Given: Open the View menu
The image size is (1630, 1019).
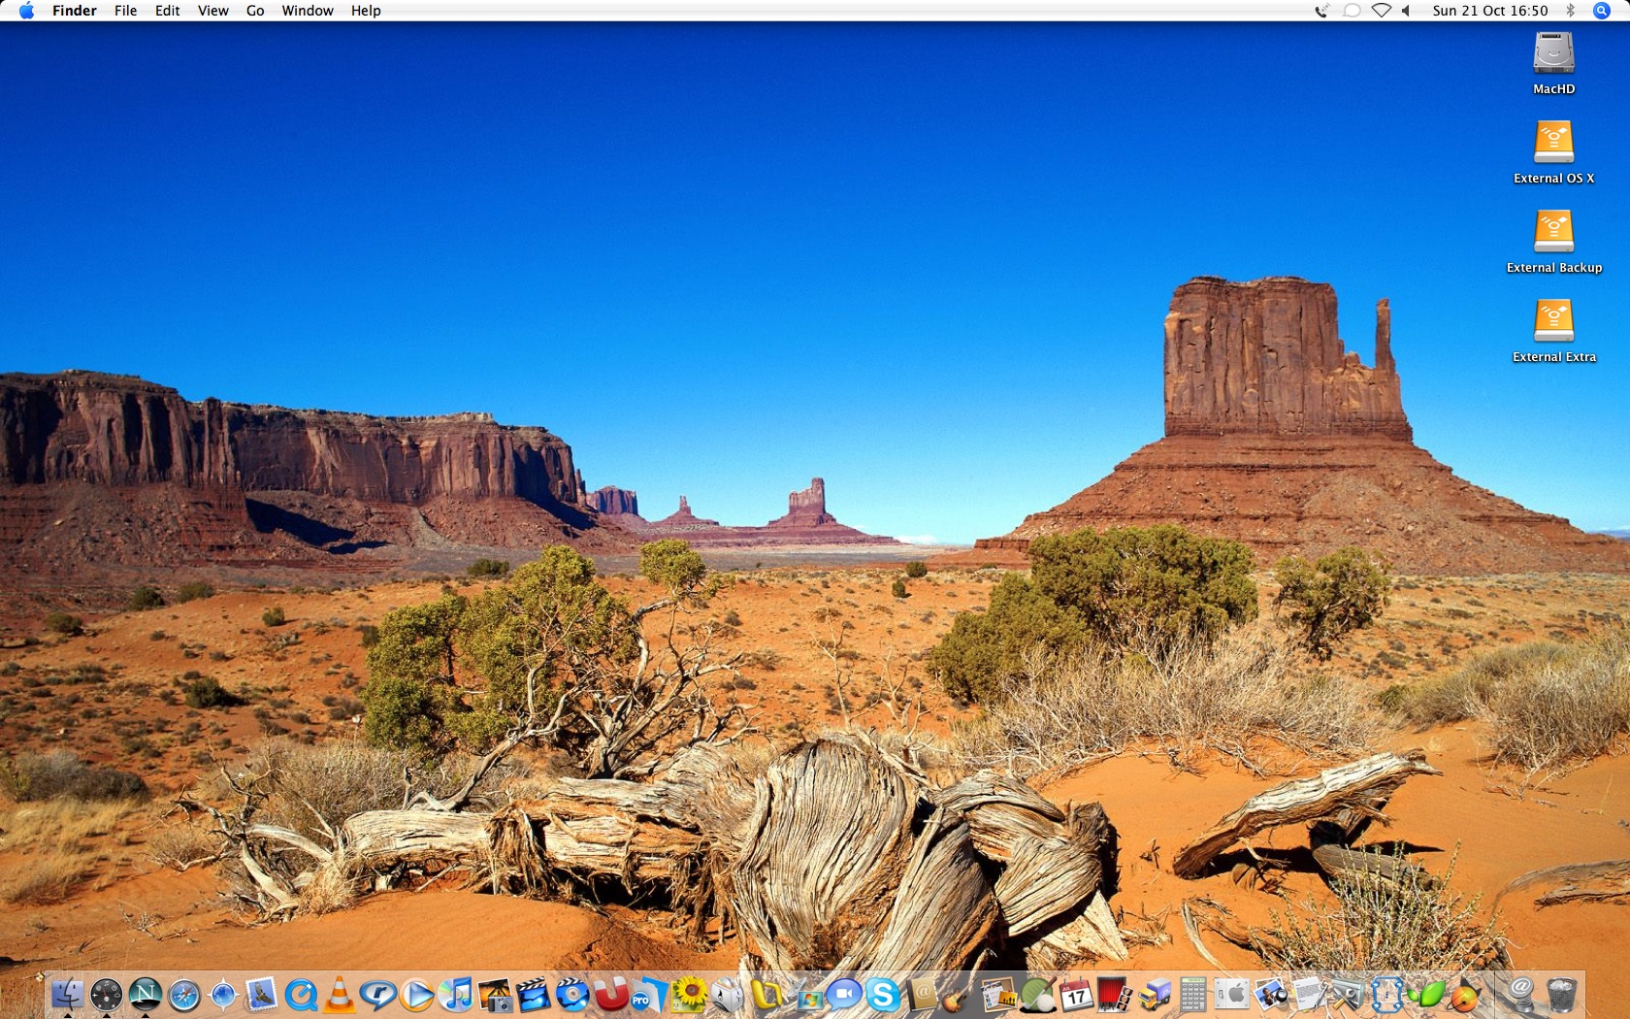Looking at the screenshot, I should [213, 11].
